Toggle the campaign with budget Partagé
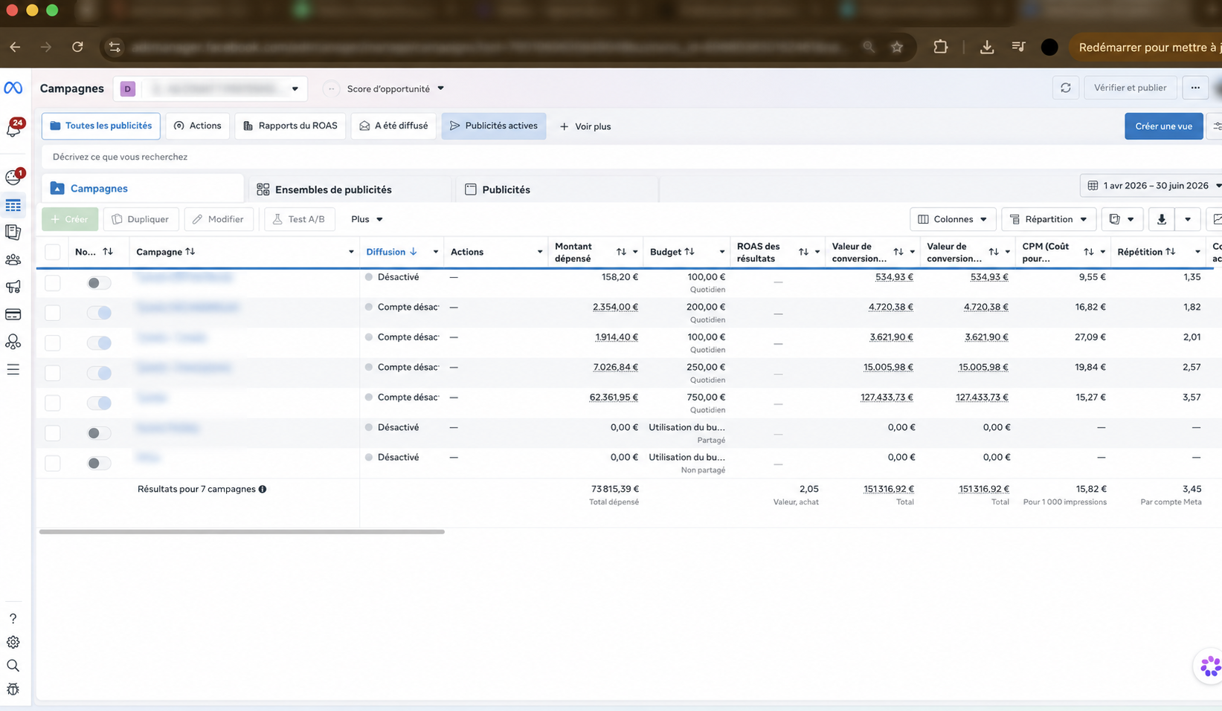Image resolution: width=1222 pixels, height=711 pixels. pyautogui.click(x=99, y=433)
